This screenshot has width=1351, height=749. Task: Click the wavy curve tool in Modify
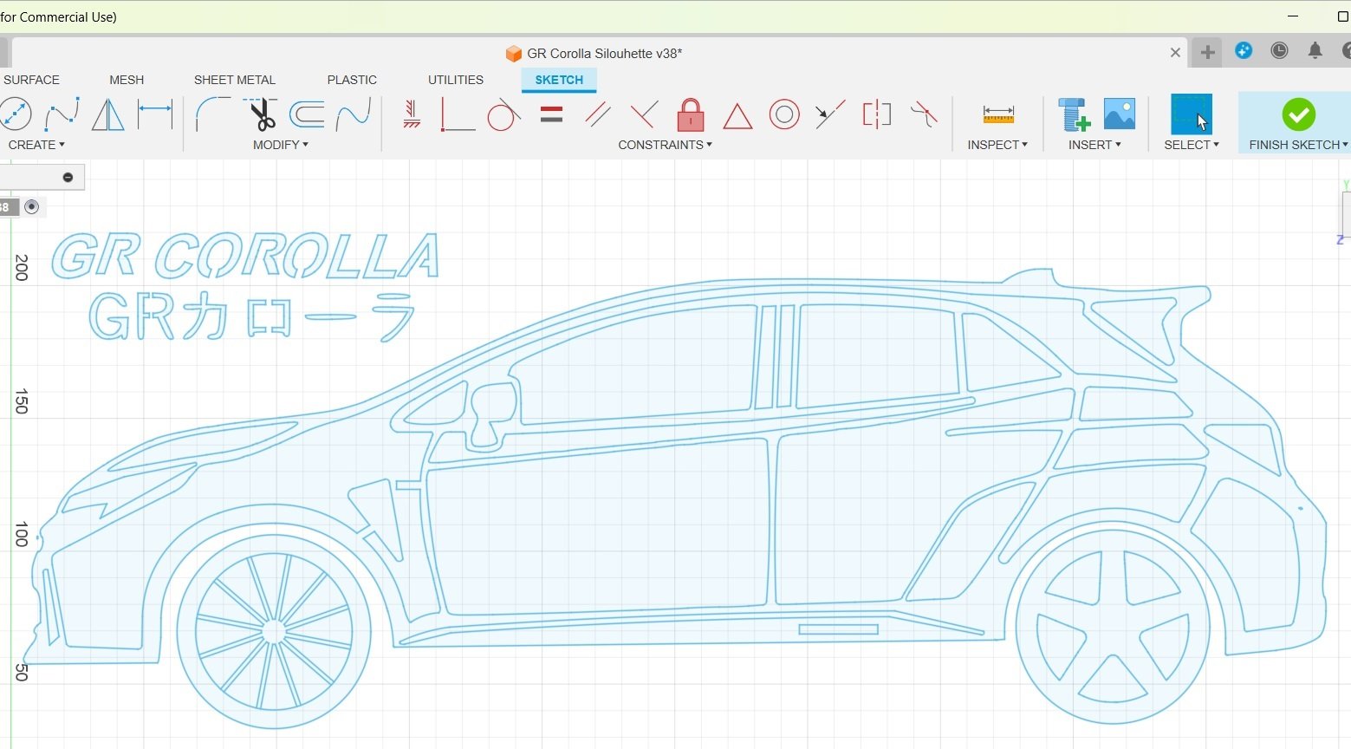(354, 114)
